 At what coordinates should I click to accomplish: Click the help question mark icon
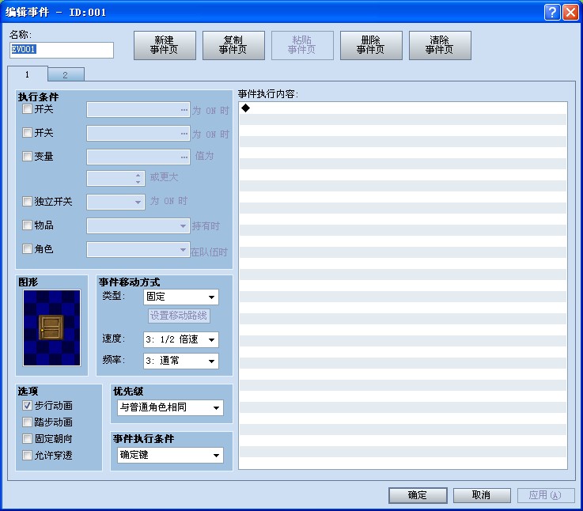point(552,13)
